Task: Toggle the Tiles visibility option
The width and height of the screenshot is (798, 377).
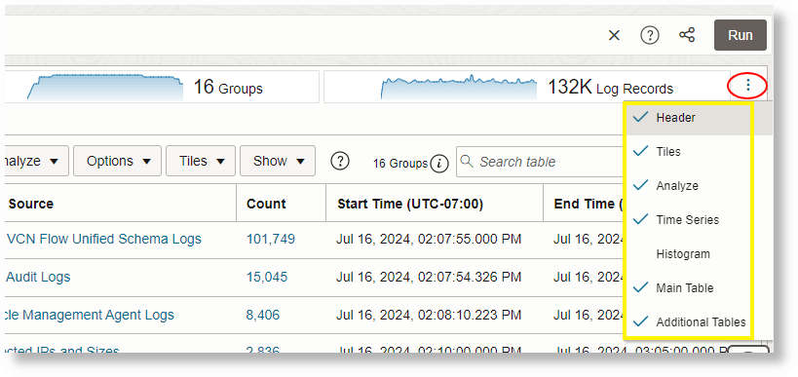Action: coord(689,152)
